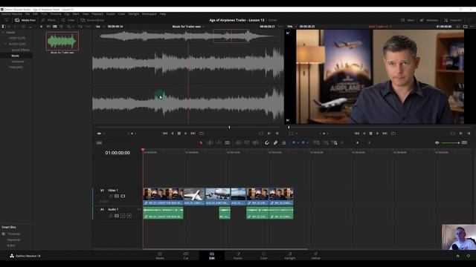Open the Workspace menu
The width and height of the screenshot is (476, 267).
149,14
